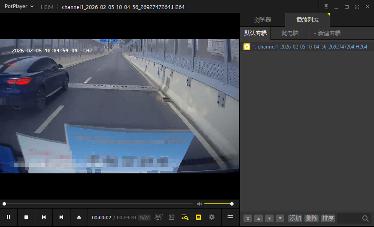Enable 360 degree video mode
The height and width of the screenshot is (227, 374).
click(158, 217)
